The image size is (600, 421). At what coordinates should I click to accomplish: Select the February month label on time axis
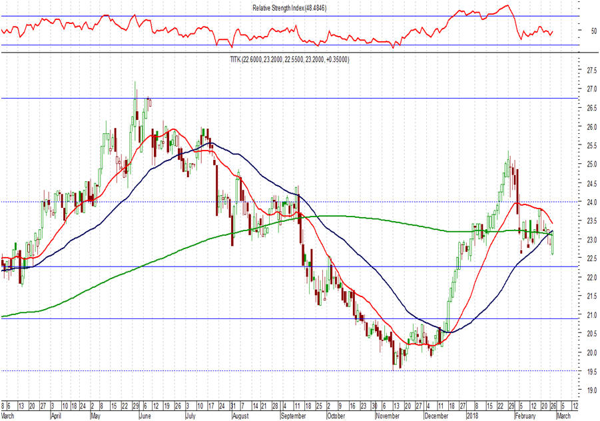[x=525, y=416]
